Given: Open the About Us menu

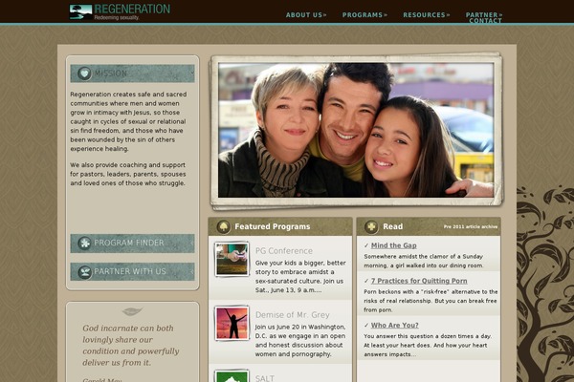Looking at the screenshot, I should (306, 15).
